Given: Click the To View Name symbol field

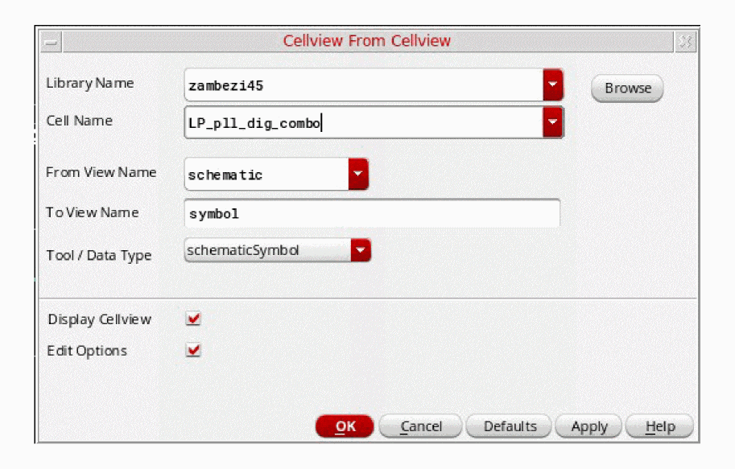Looking at the screenshot, I should coord(372,214).
